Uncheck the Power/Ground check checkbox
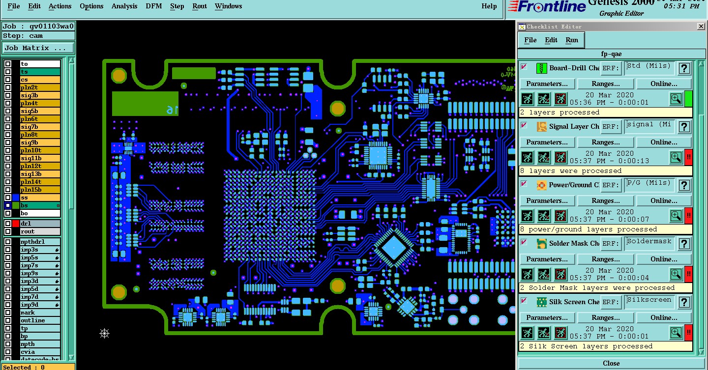Viewport: 708px width, 370px height. tap(524, 183)
